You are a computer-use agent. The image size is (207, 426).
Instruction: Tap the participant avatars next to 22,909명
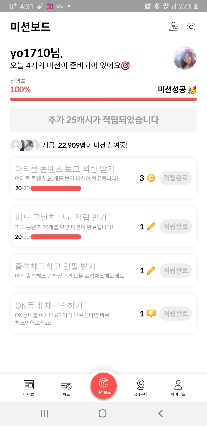(25, 145)
